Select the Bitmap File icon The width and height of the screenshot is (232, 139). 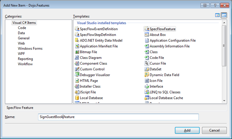click(77, 52)
